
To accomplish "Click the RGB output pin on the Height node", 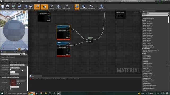I will pyautogui.click(x=69, y=46).
